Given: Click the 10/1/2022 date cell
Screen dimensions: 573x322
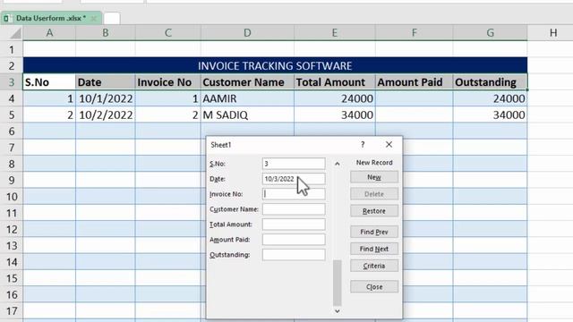Looking at the screenshot, I should 106,98.
